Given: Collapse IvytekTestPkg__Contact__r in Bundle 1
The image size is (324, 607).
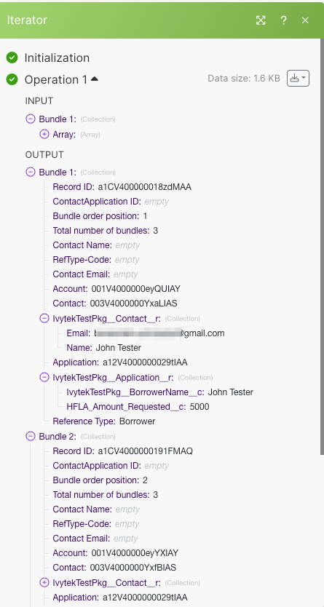Looking at the screenshot, I should coord(44,318).
